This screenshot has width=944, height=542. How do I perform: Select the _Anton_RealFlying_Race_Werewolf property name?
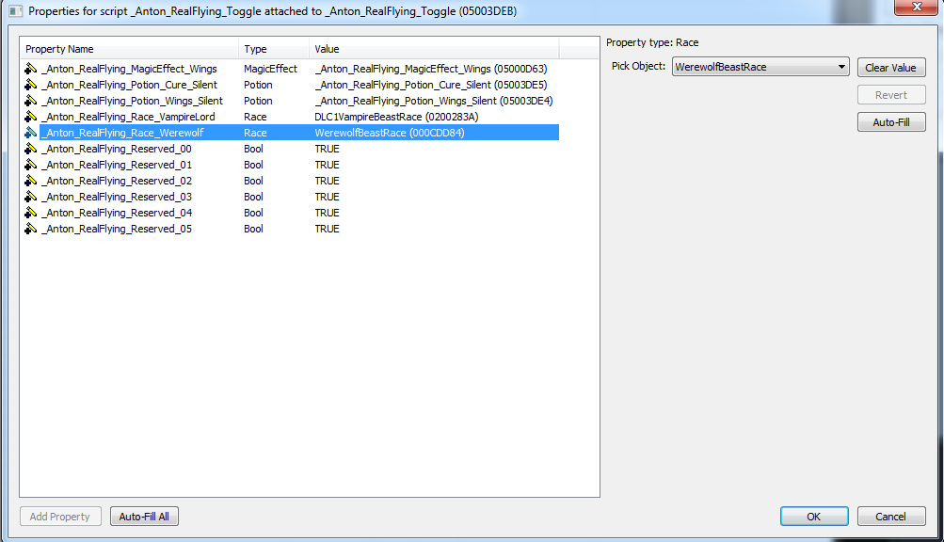(x=122, y=133)
